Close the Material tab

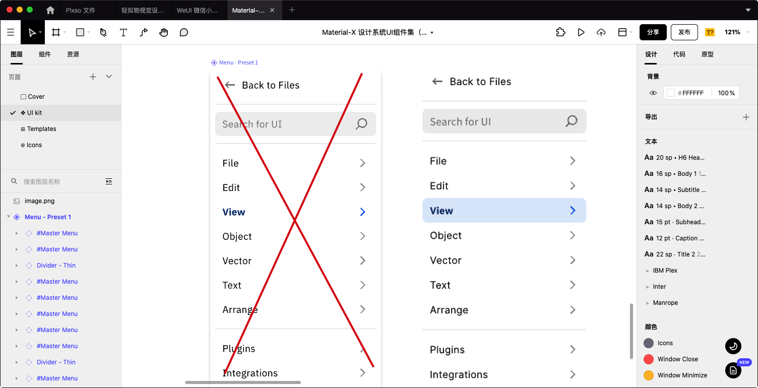(273, 10)
